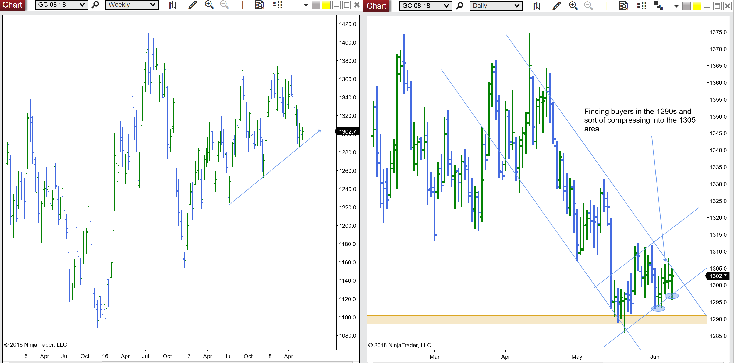The width and height of the screenshot is (734, 363).
Task: Click the 1375.0 label on Daily price axis
Action: [718, 32]
